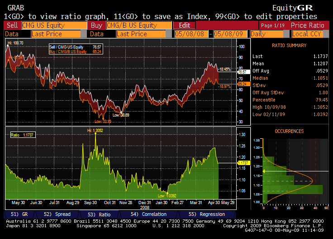Click the Sell security field CMG US Equity
The image size is (333, 239).
(54, 25)
